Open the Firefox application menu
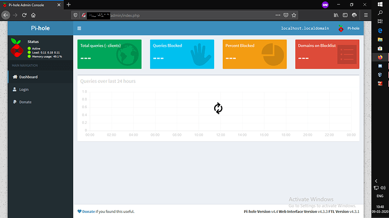The image size is (389, 218). (x=366, y=15)
